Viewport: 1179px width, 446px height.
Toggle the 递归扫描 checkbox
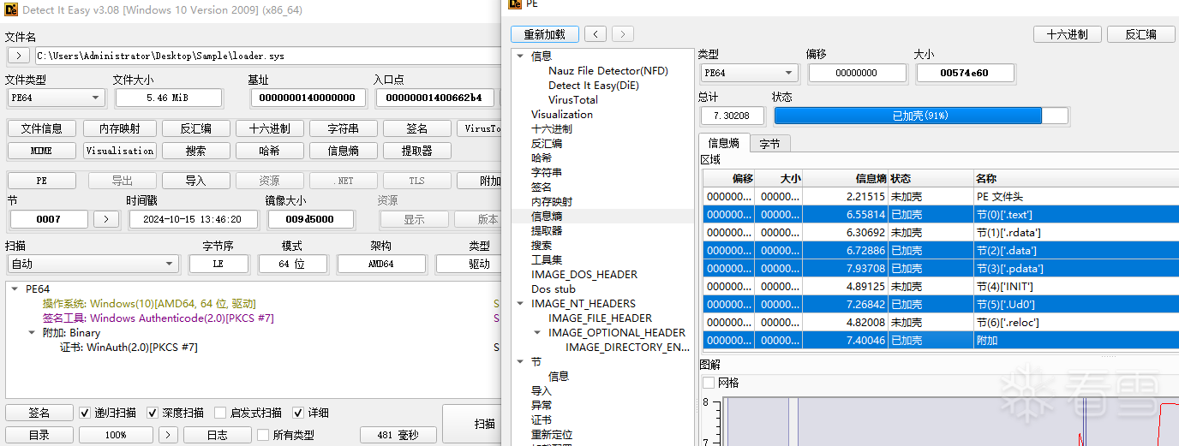click(x=85, y=413)
